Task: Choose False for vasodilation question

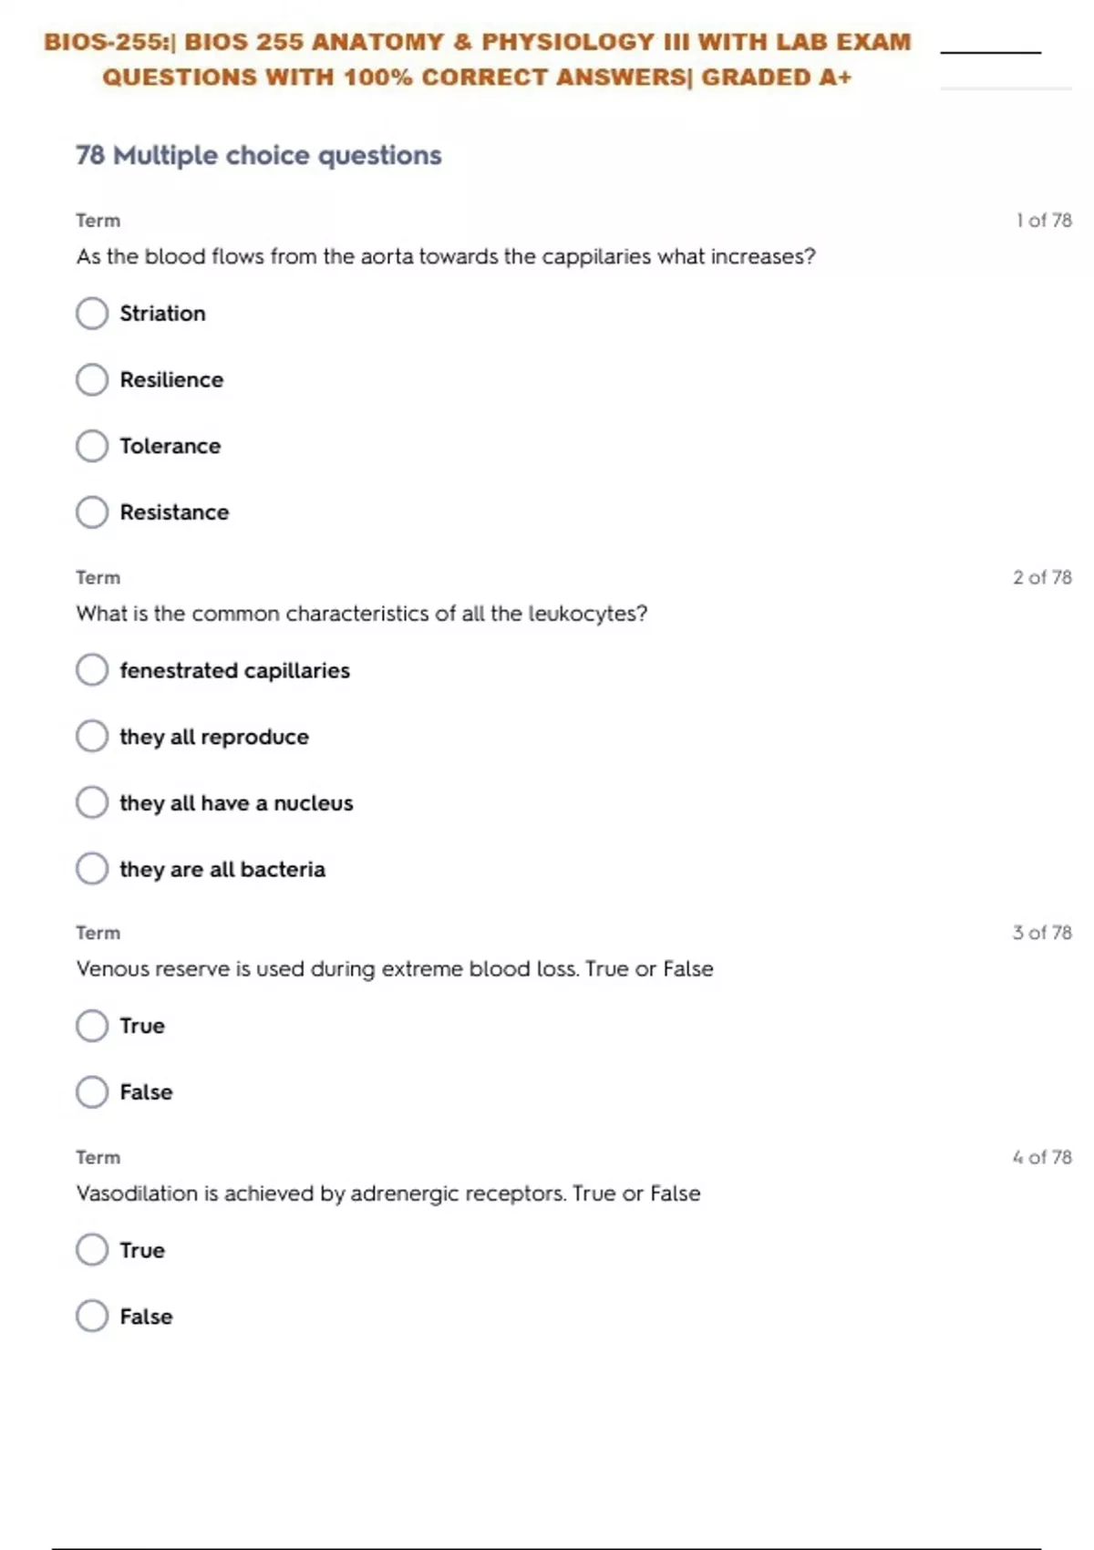Action: (92, 1317)
